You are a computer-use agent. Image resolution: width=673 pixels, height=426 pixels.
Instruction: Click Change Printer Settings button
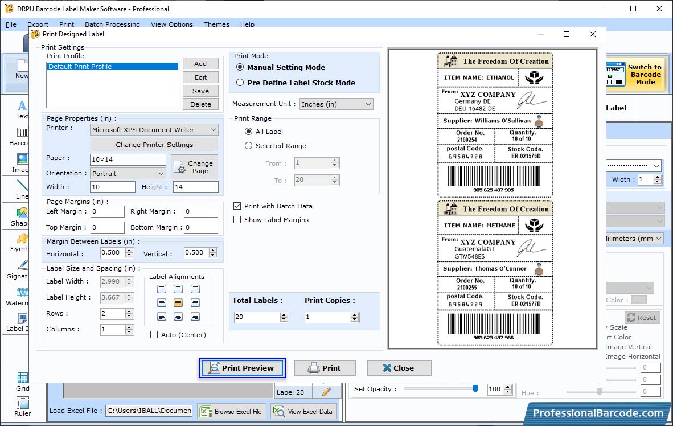(154, 145)
